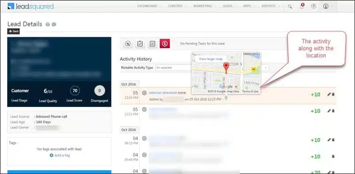Click the Customer lead stage text
Viewport: 355px width, 174px height.
tap(20, 91)
